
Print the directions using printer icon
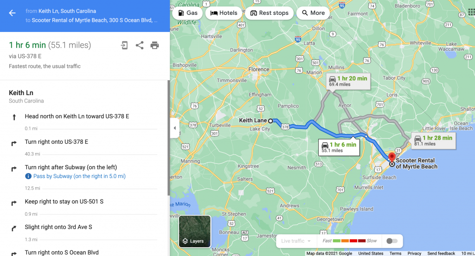(154, 45)
